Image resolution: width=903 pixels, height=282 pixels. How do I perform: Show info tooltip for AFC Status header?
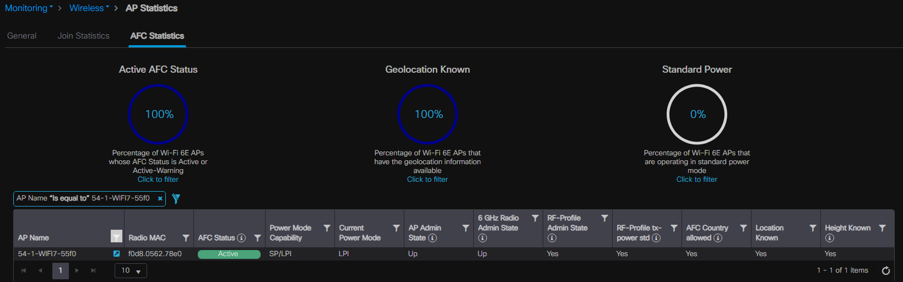pos(241,238)
